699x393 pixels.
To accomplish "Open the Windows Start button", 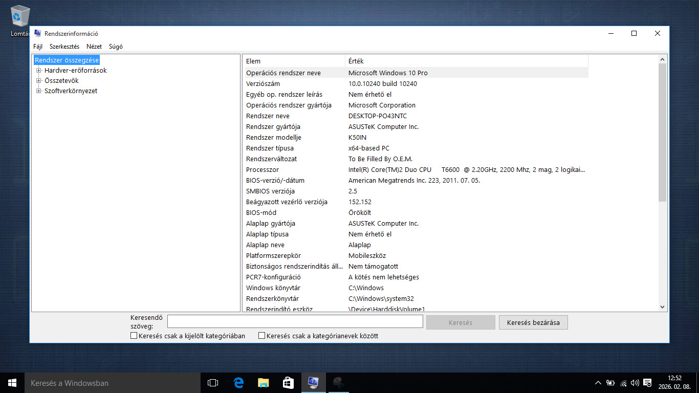I will point(12,383).
